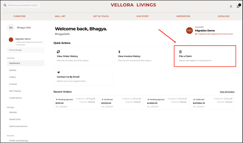Click the paper plane Contact Us icon
The height and width of the screenshot is (143, 243).
(x=58, y=72)
